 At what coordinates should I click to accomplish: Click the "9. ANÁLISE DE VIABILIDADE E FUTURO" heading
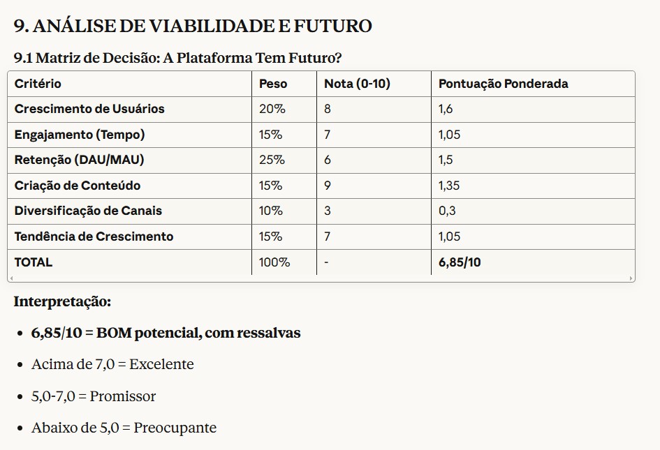point(193,27)
